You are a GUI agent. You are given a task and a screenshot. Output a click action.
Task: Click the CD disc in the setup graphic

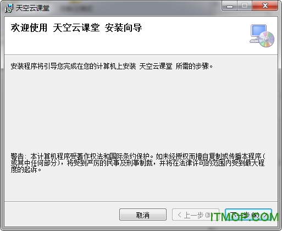point(267,39)
